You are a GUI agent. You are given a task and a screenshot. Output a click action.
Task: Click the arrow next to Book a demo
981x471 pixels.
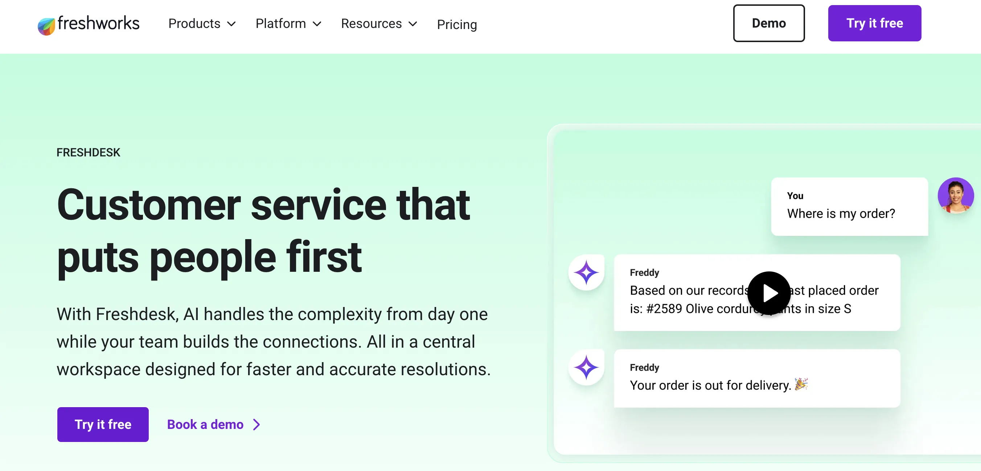[256, 424]
